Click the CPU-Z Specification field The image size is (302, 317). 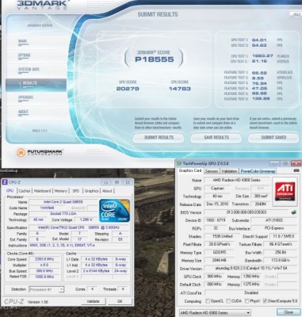[79, 227]
